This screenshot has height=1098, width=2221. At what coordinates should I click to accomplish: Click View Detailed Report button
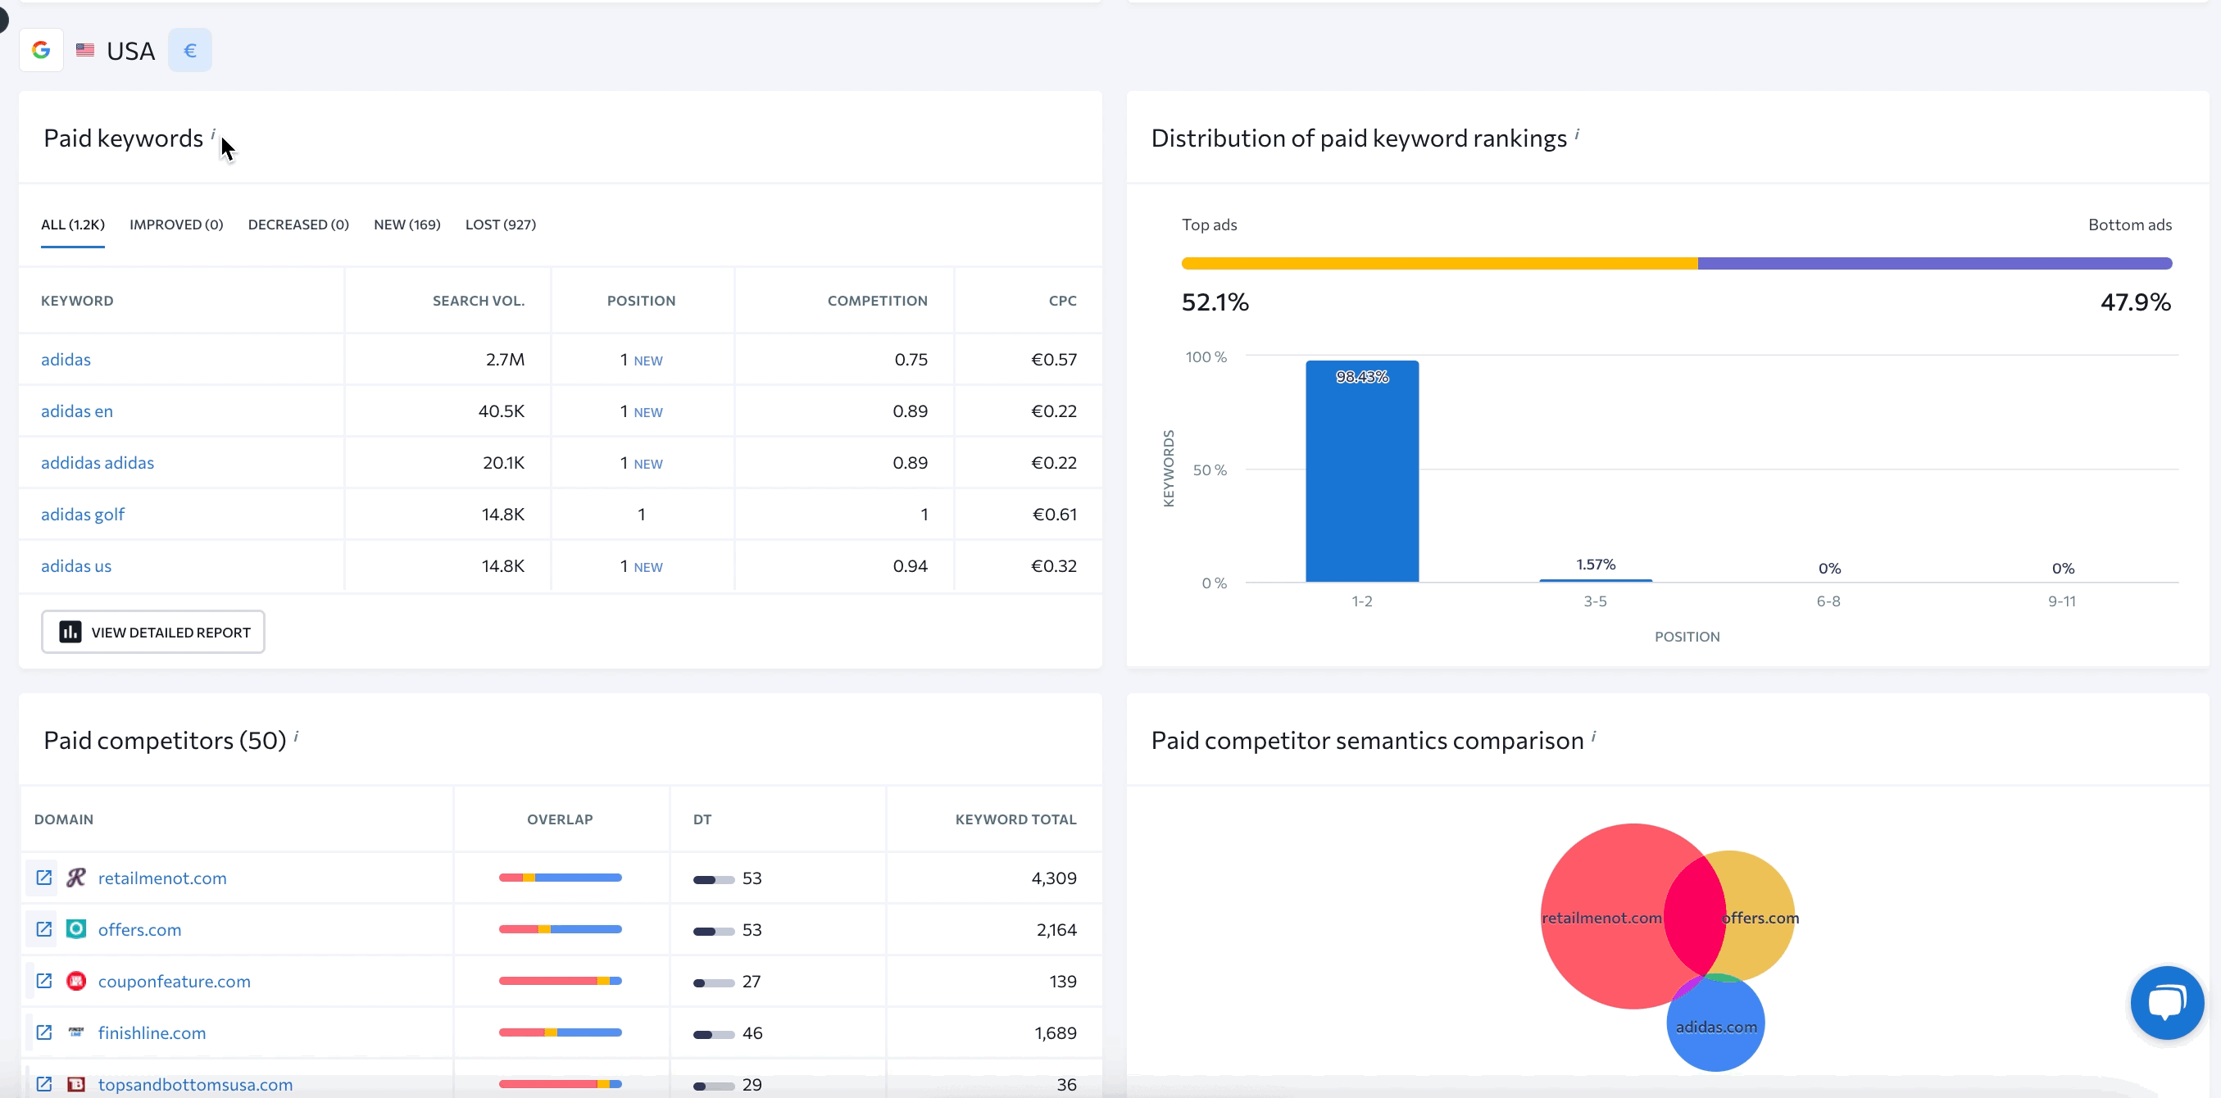coord(152,632)
